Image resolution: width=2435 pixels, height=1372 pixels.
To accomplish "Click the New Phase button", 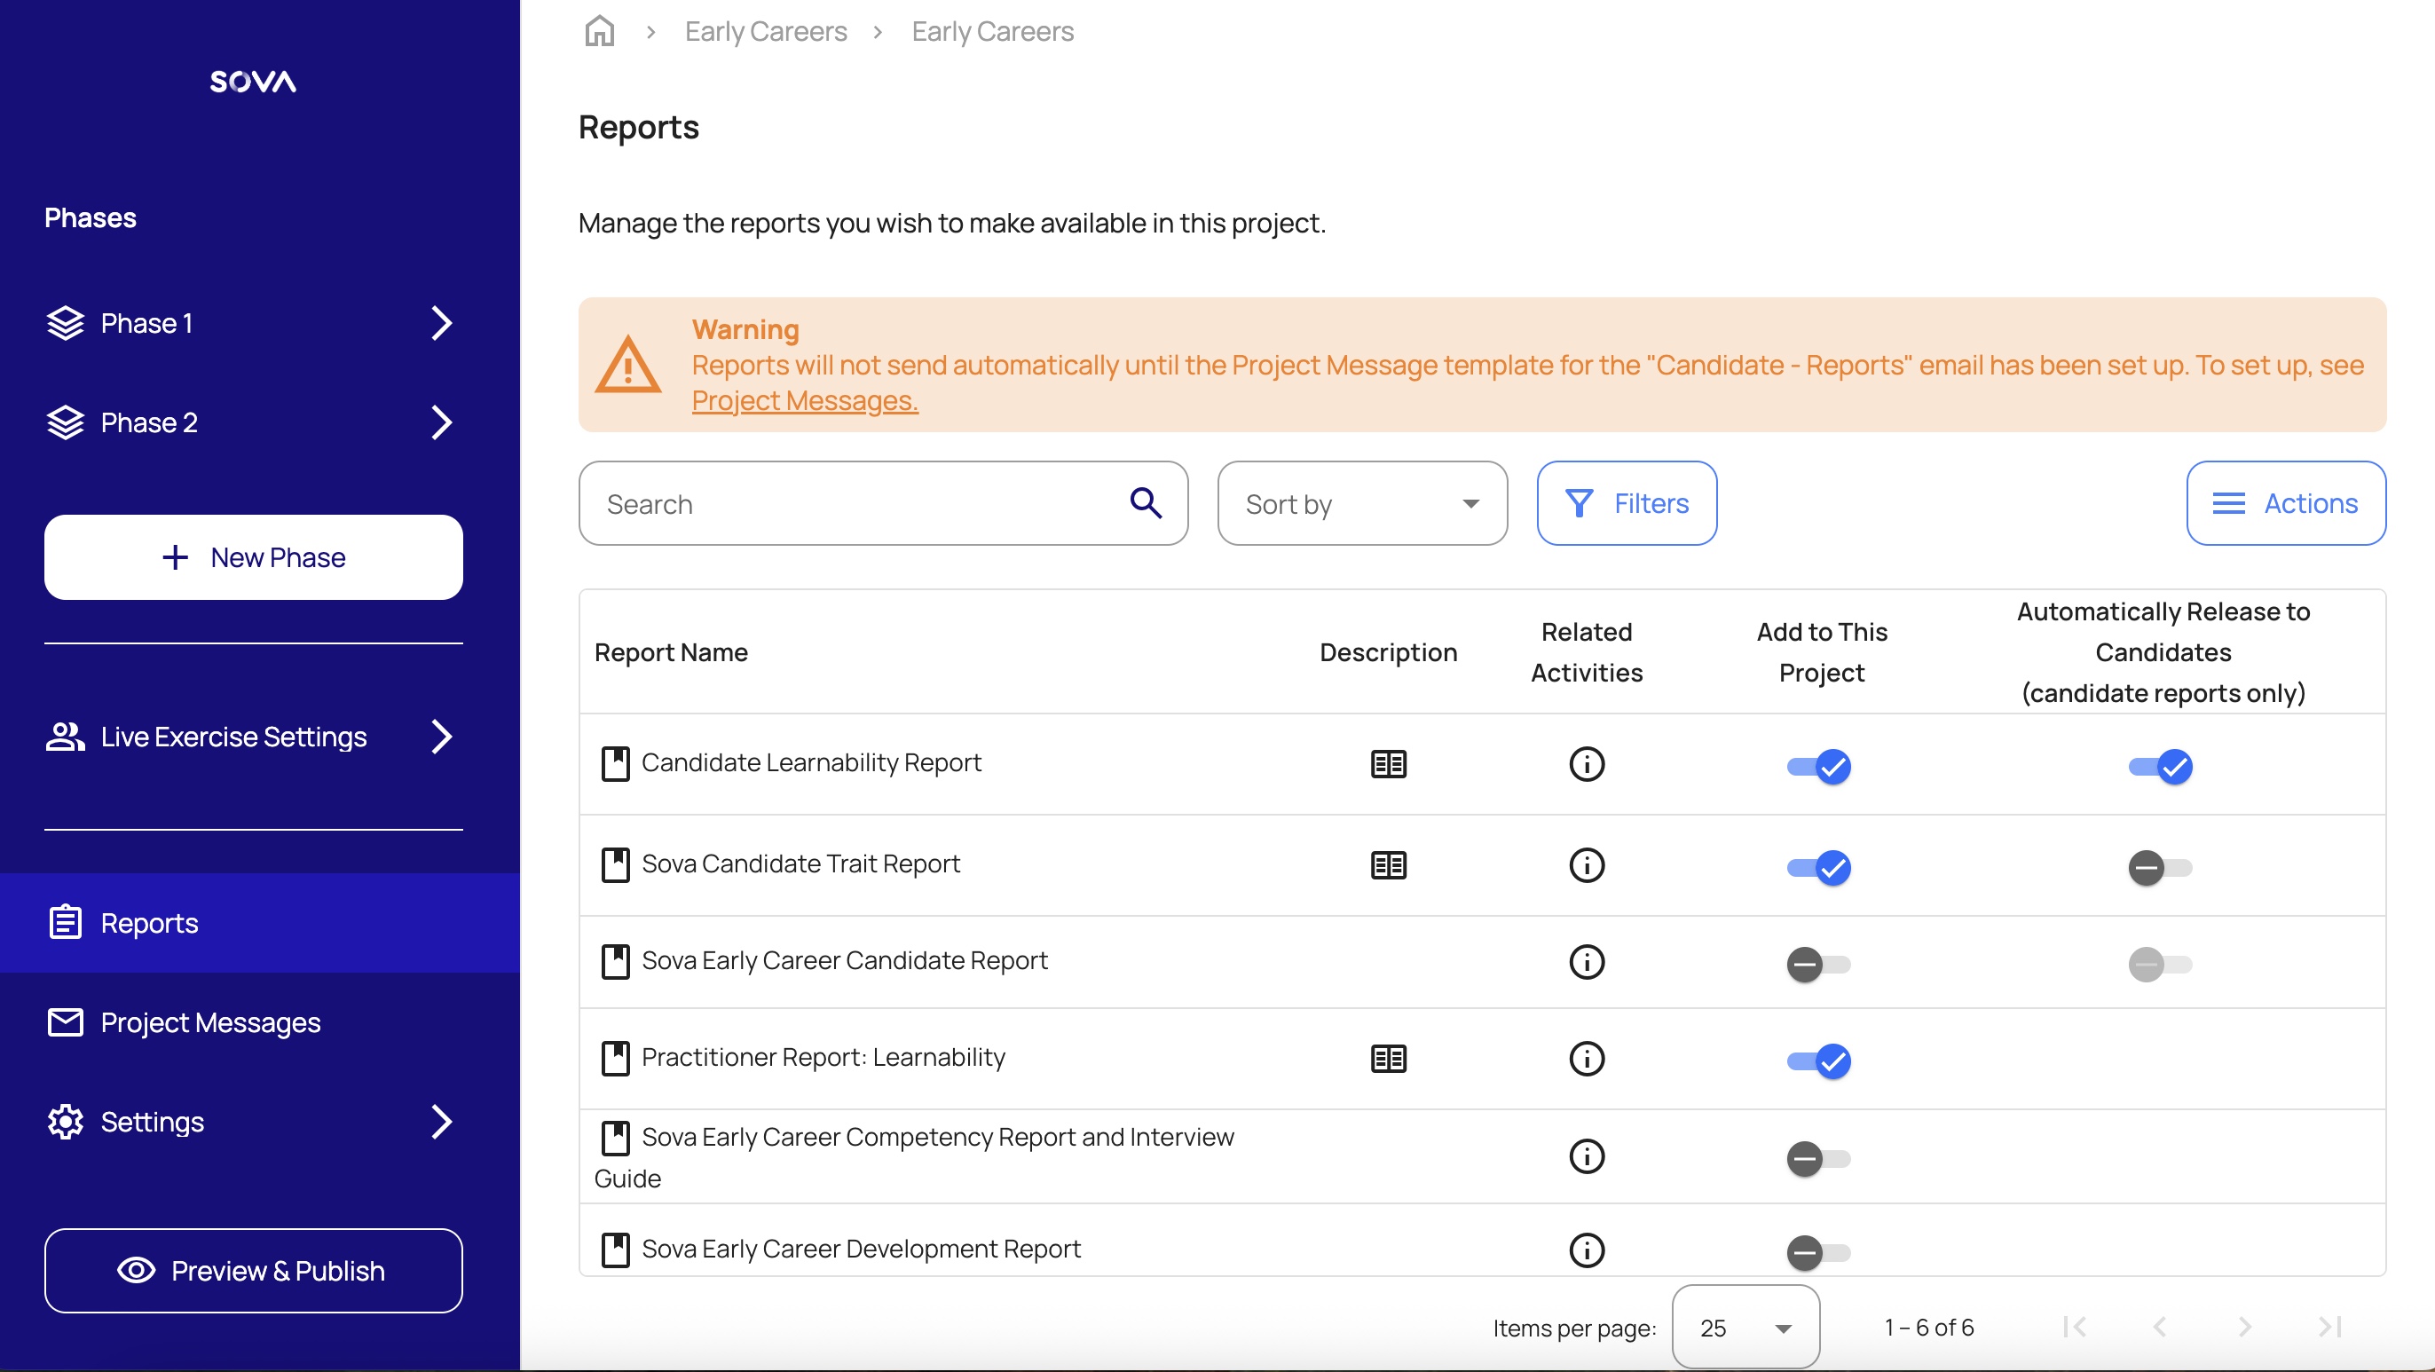I will (x=253, y=557).
